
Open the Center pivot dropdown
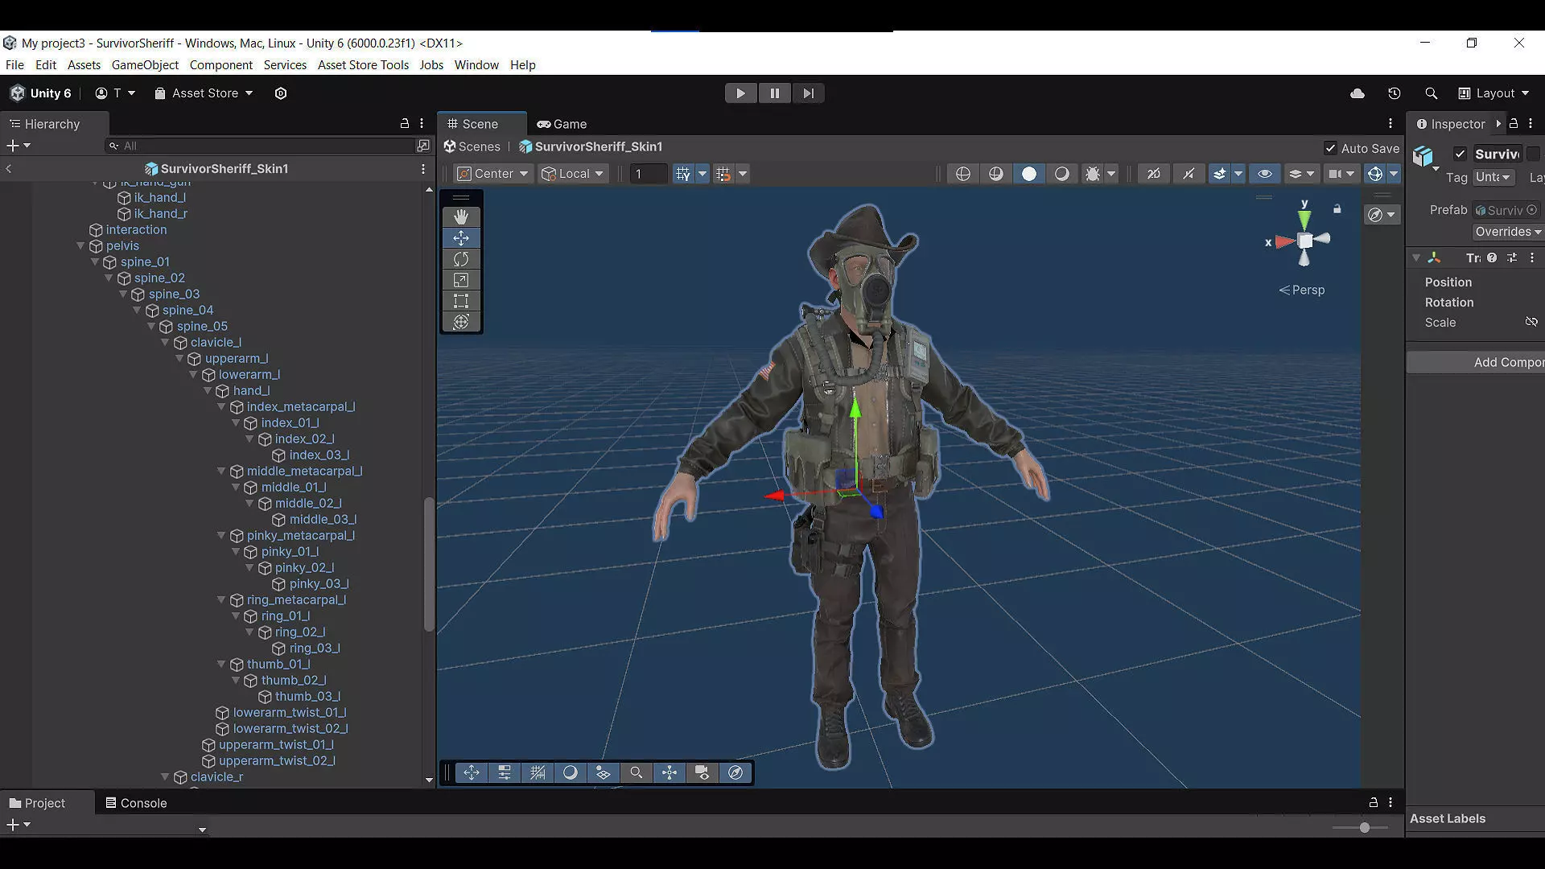[492, 174]
